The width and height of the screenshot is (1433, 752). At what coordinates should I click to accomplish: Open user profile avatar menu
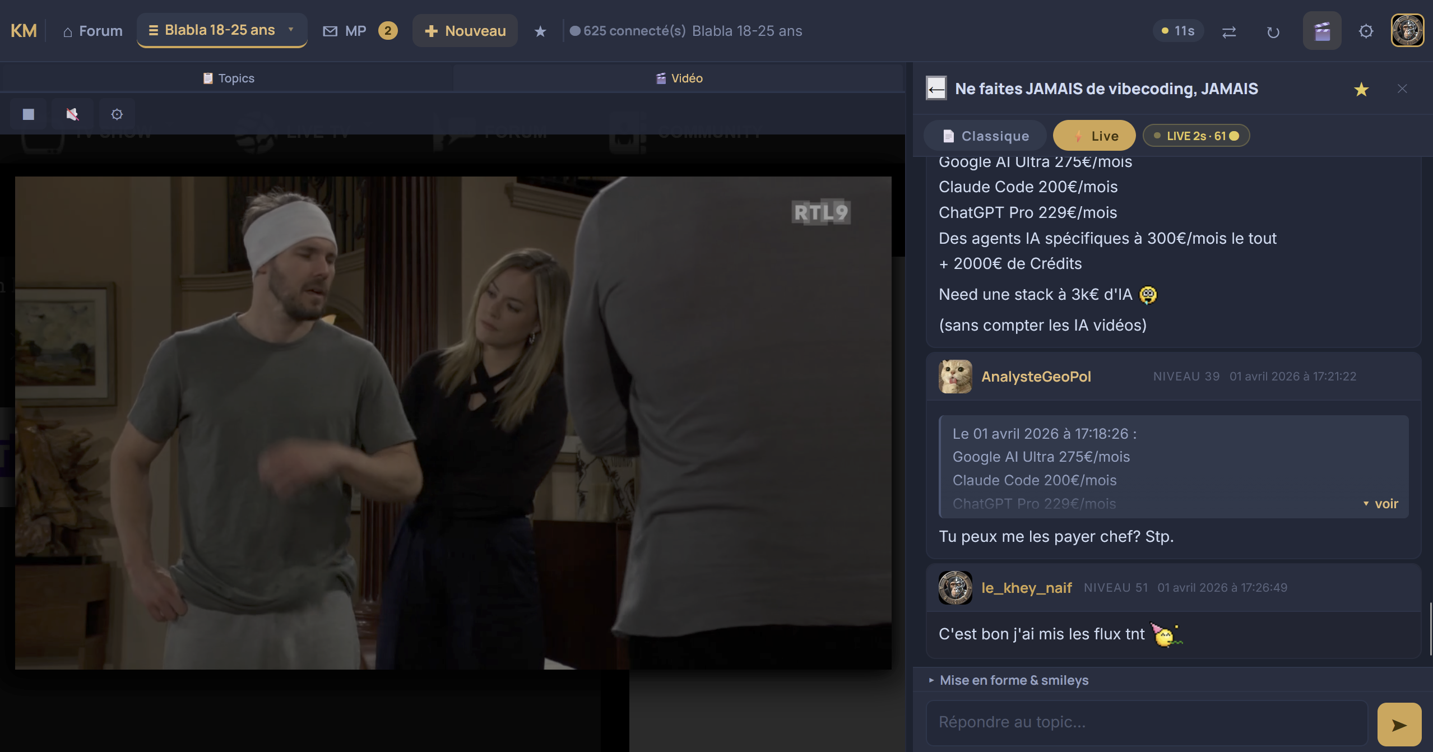click(1407, 31)
